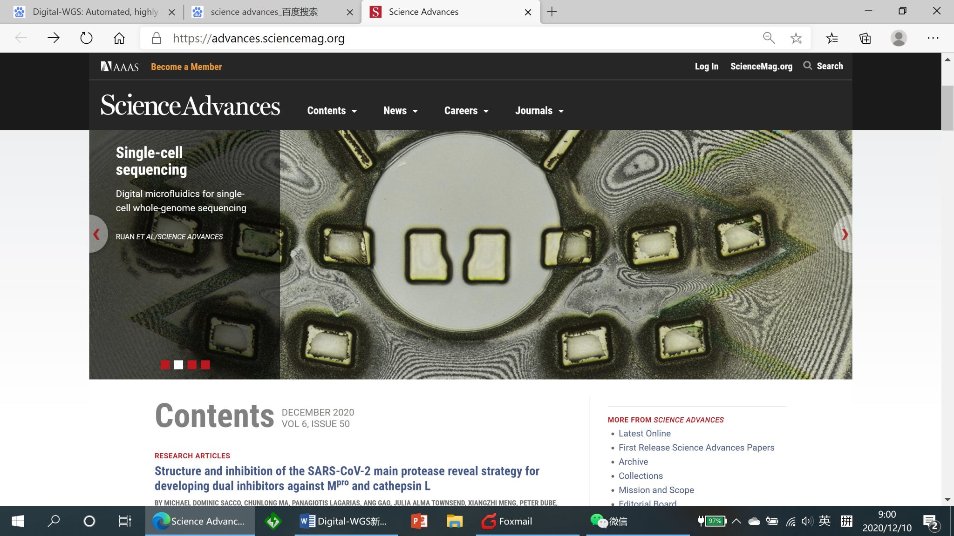
Task: Click Become a Member link
Action: 186,67
